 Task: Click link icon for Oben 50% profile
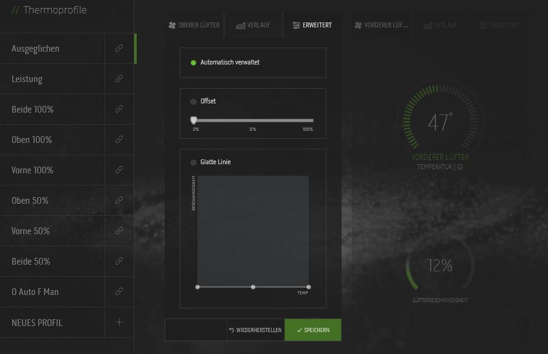[119, 201]
